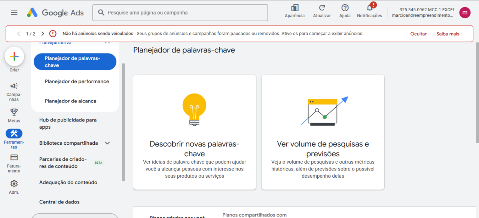Open the main hamburger menu
This screenshot has height=218, width=479.
[14, 13]
